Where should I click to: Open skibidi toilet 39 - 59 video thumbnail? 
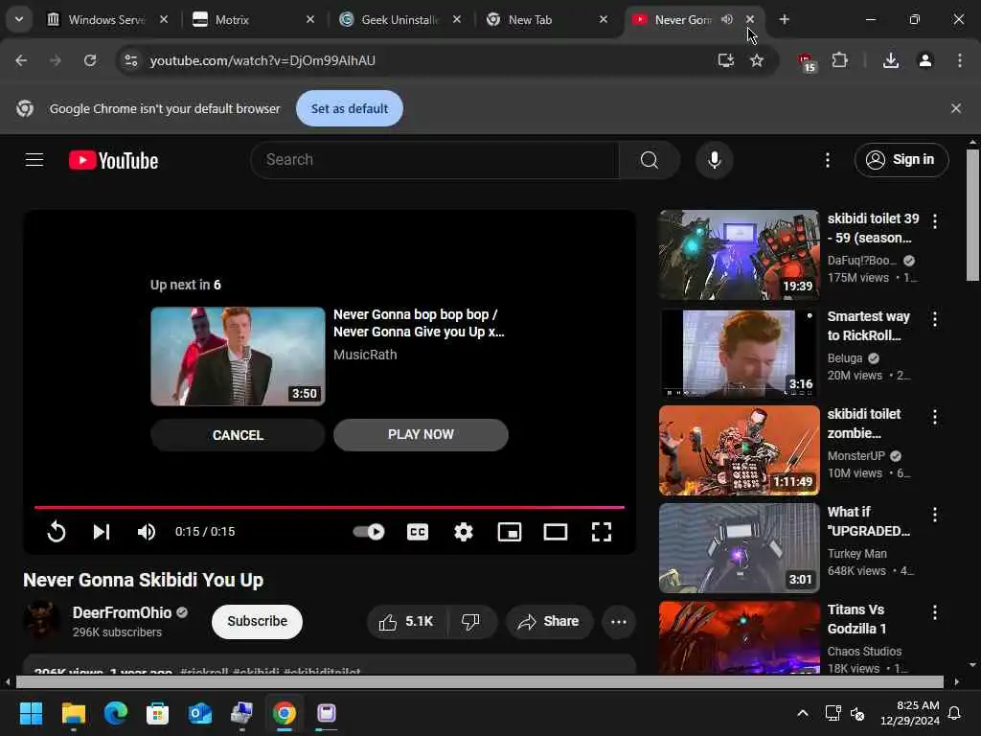point(739,254)
